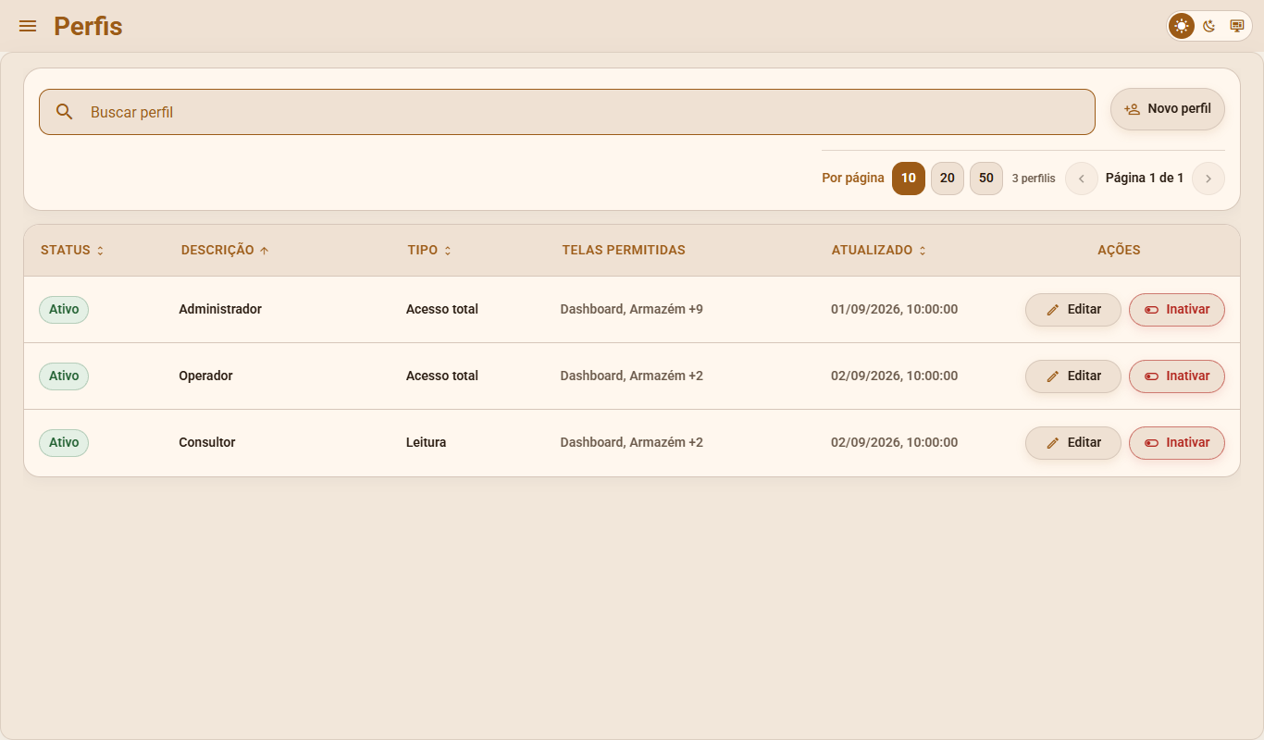Viewport: 1264px width, 740px height.
Task: Go to next page chevron
Action: click(1208, 179)
